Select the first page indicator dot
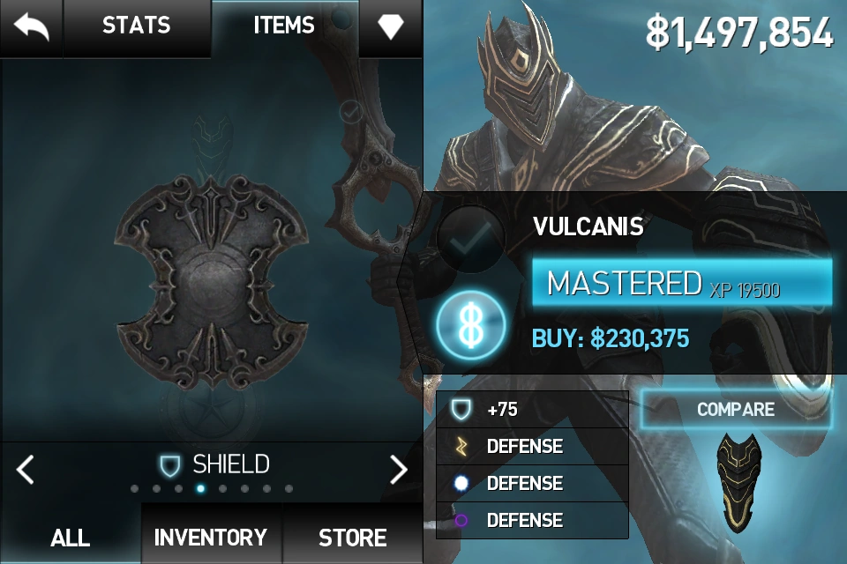This screenshot has width=847, height=564. click(x=134, y=489)
